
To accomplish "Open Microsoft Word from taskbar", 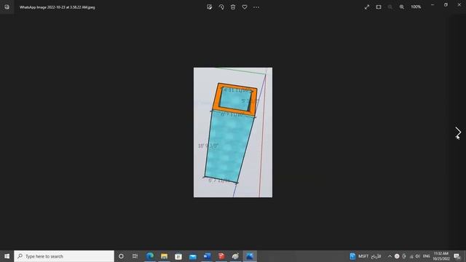I will click(207, 256).
